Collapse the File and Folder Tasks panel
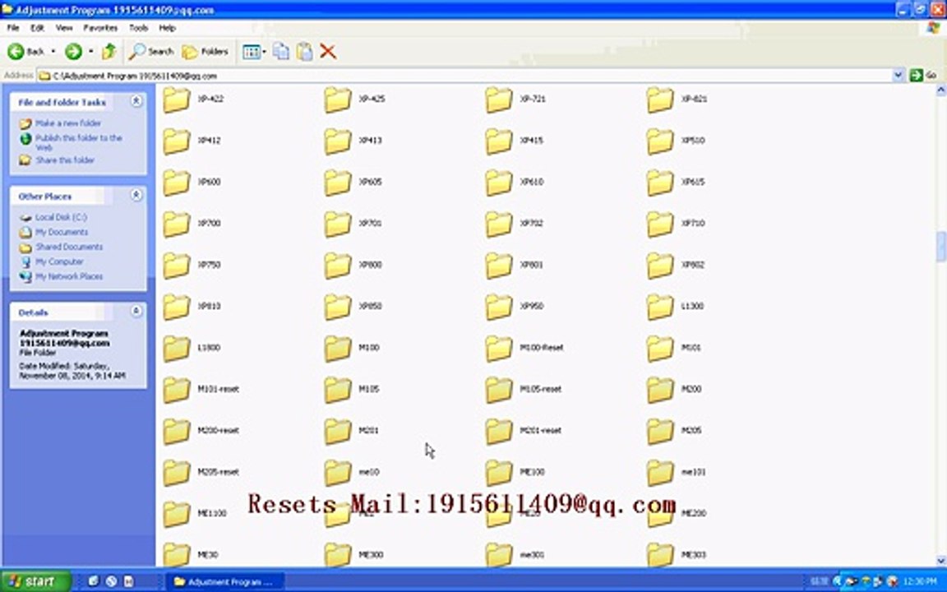The height and width of the screenshot is (592, 947). 136,101
